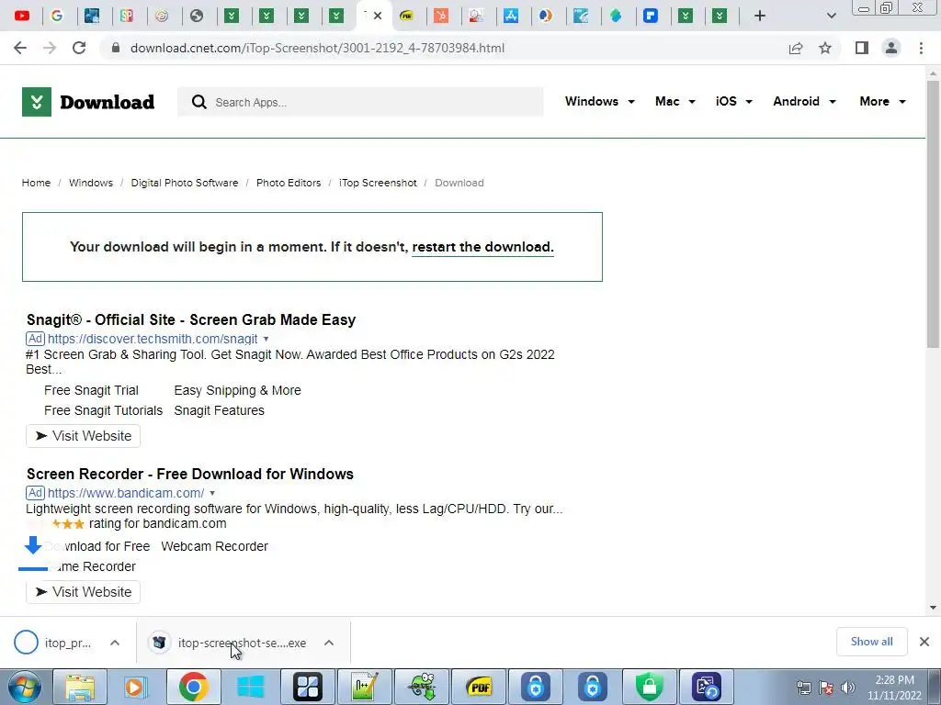Switch to the HubSpot orange tab
The width and height of the screenshot is (941, 705).
tap(441, 16)
